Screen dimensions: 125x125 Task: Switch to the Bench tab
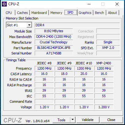[x=99, y=13]
